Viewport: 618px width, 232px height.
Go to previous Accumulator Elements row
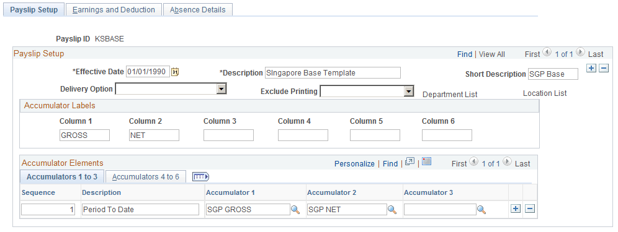point(474,161)
